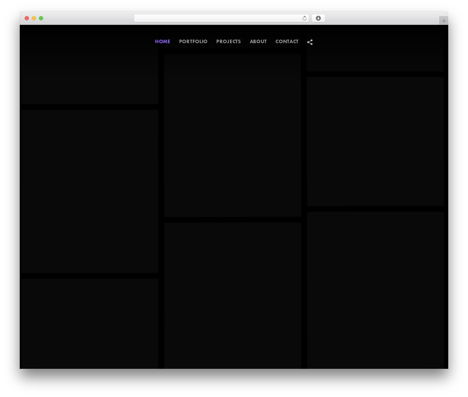Image resolution: width=468 pixels, height=397 pixels.
Task: Click the browser download arrow icon
Action: coord(318,18)
